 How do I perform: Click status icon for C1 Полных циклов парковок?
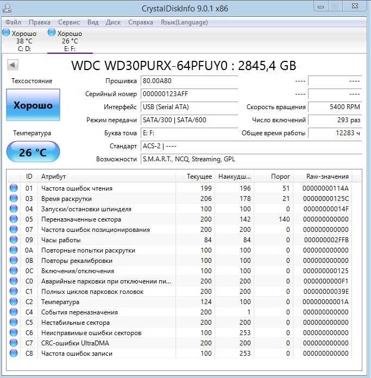[14, 292]
